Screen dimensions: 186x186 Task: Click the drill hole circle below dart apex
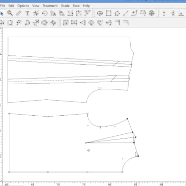pyautogui.click(x=88, y=150)
